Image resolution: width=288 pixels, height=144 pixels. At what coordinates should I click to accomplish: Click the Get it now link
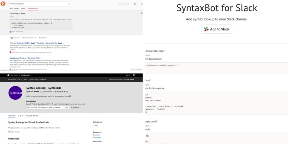coord(130,80)
